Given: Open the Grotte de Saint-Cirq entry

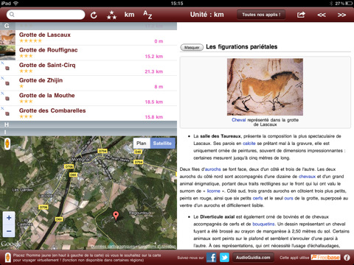Looking at the screenshot, I should (x=88, y=68).
